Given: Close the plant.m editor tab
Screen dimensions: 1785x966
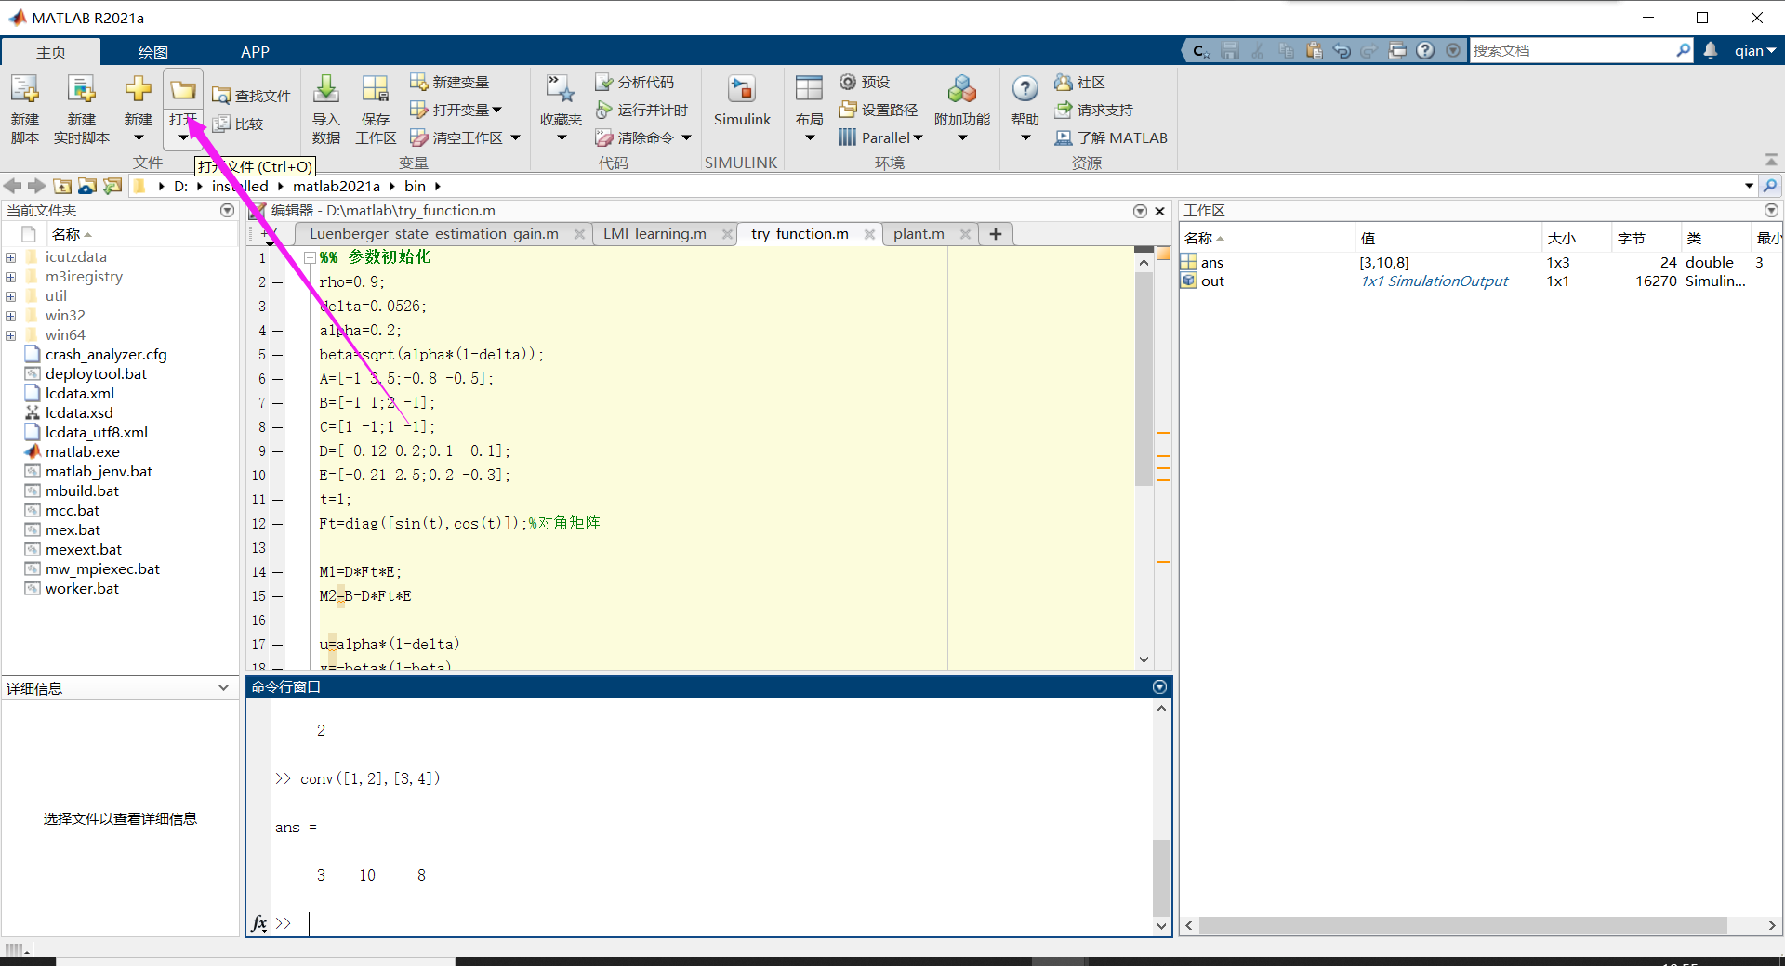Looking at the screenshot, I should coord(965,234).
